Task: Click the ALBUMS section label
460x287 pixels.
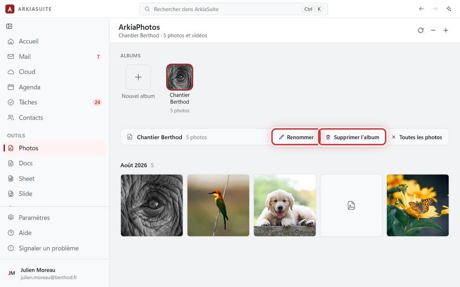Action: coord(130,55)
